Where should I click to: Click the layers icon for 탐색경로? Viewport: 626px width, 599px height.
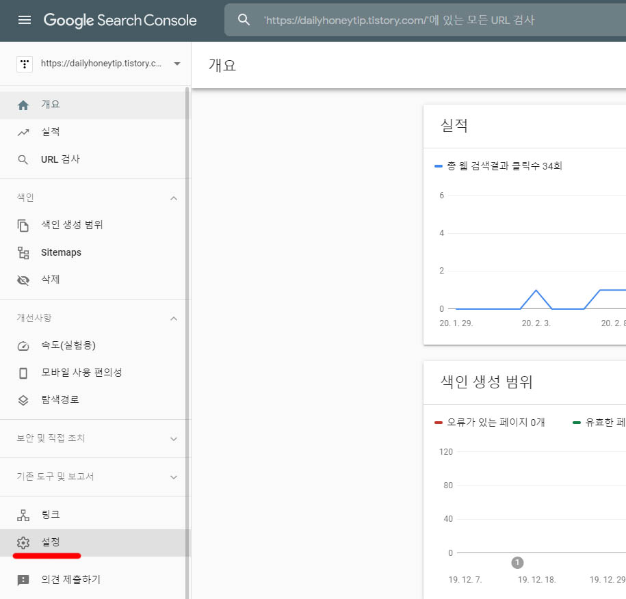pyautogui.click(x=23, y=400)
